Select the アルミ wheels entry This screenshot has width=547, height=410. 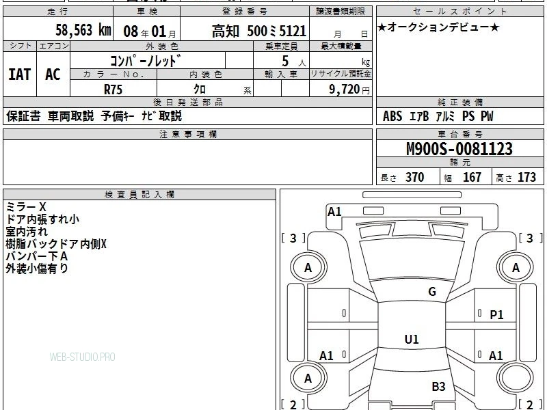[446, 116]
